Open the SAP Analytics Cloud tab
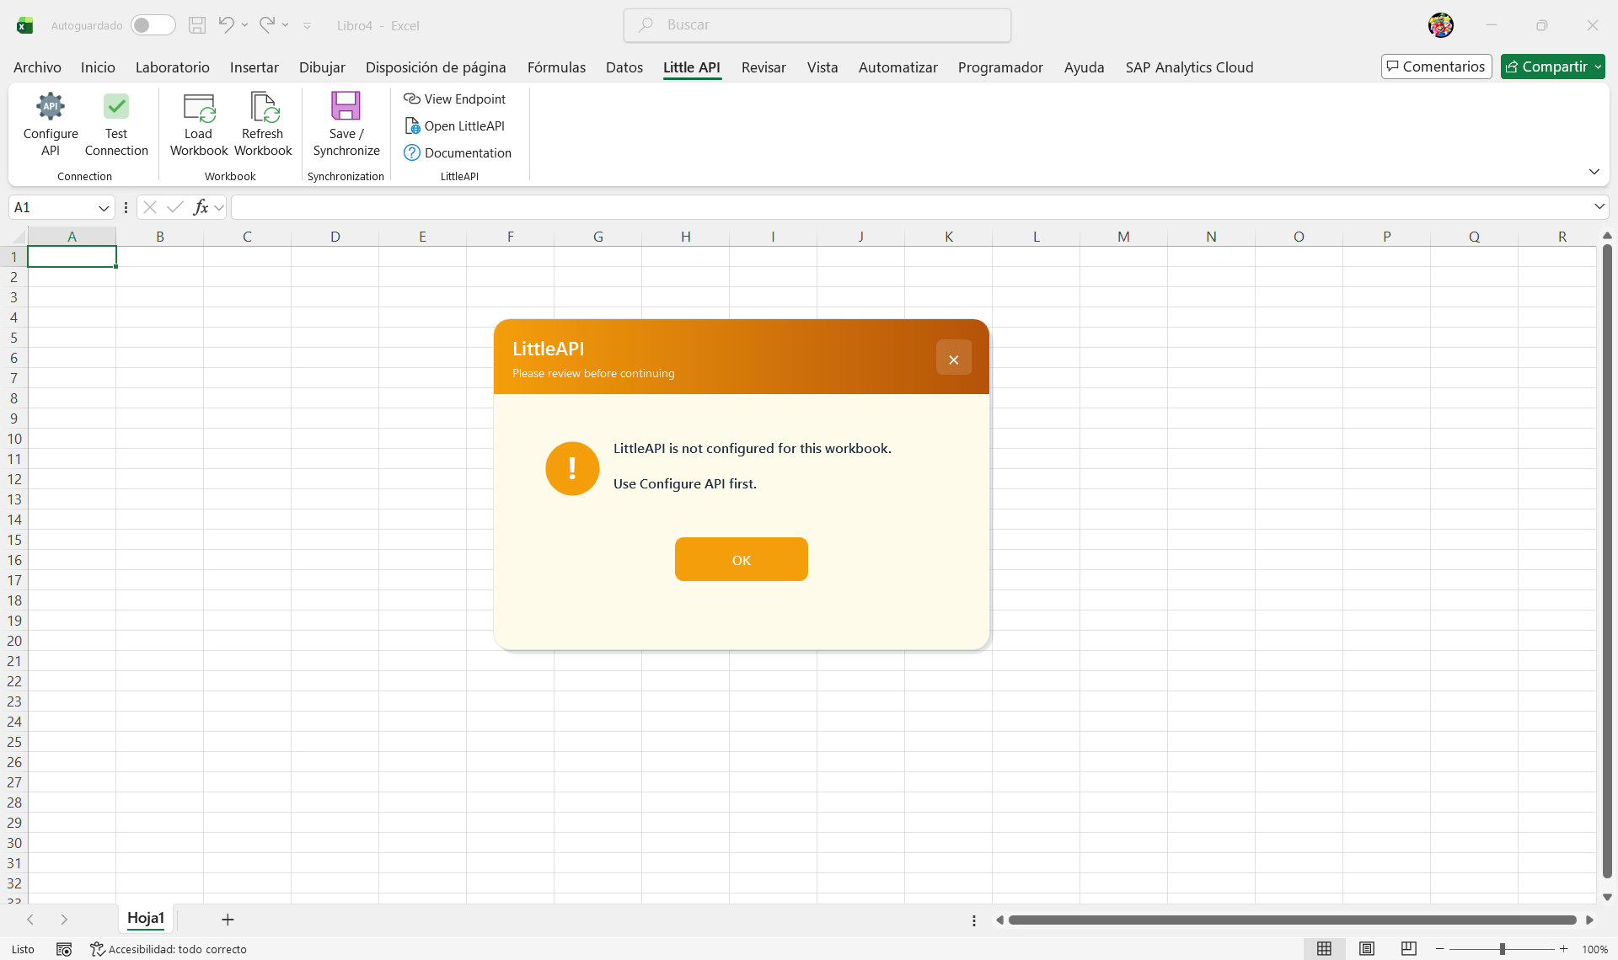 click(1189, 67)
